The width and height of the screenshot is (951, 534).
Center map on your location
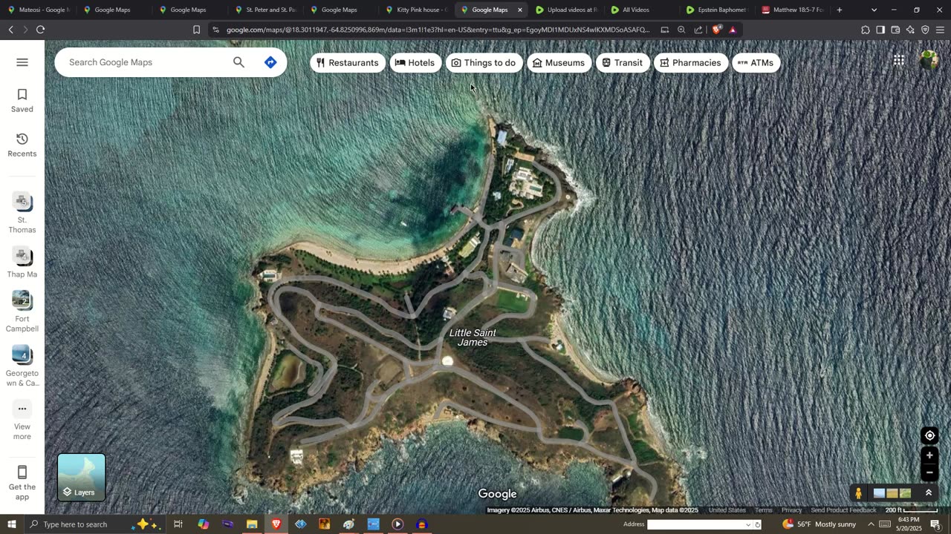pos(929,435)
